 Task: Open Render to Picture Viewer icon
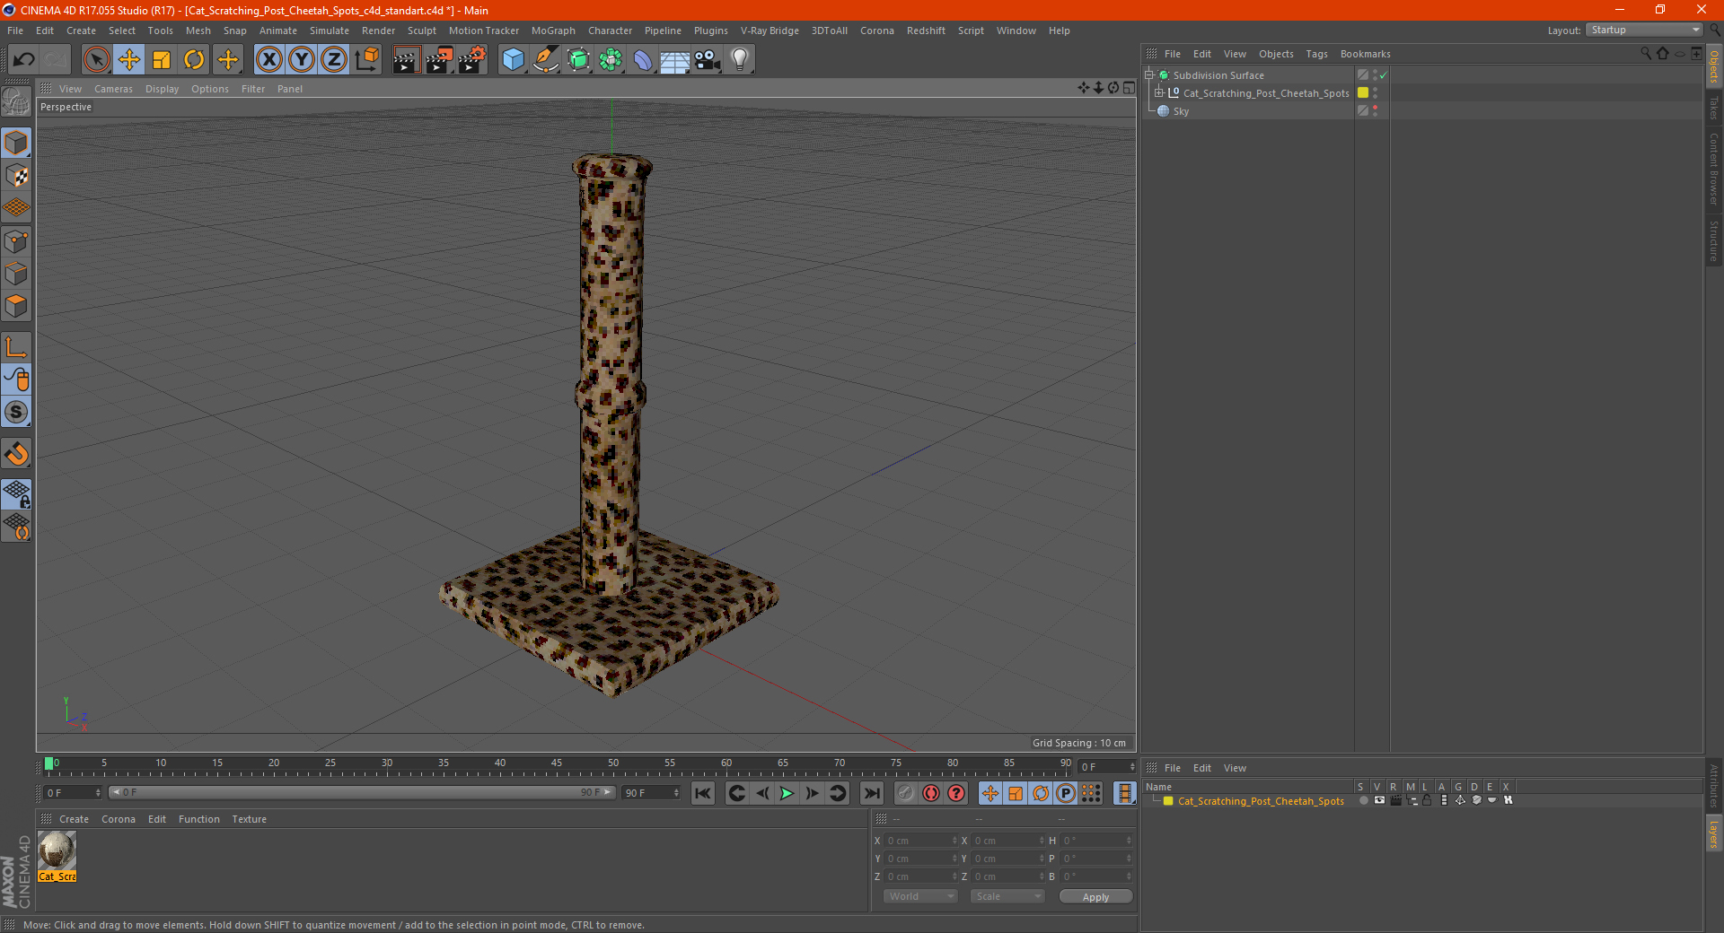(x=439, y=60)
